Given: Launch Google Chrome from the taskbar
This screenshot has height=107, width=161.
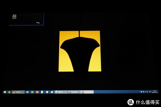Looking at the screenshot, I should 9,92.
